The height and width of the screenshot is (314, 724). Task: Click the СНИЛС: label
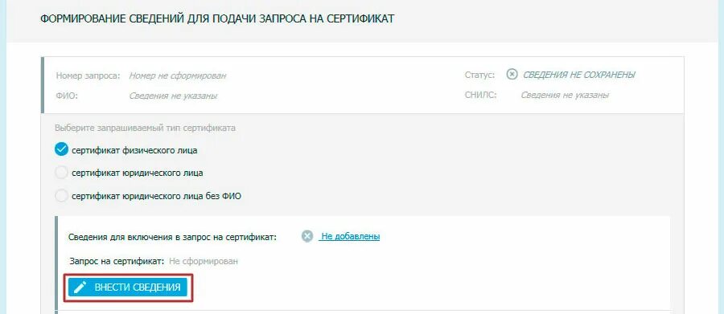481,95
